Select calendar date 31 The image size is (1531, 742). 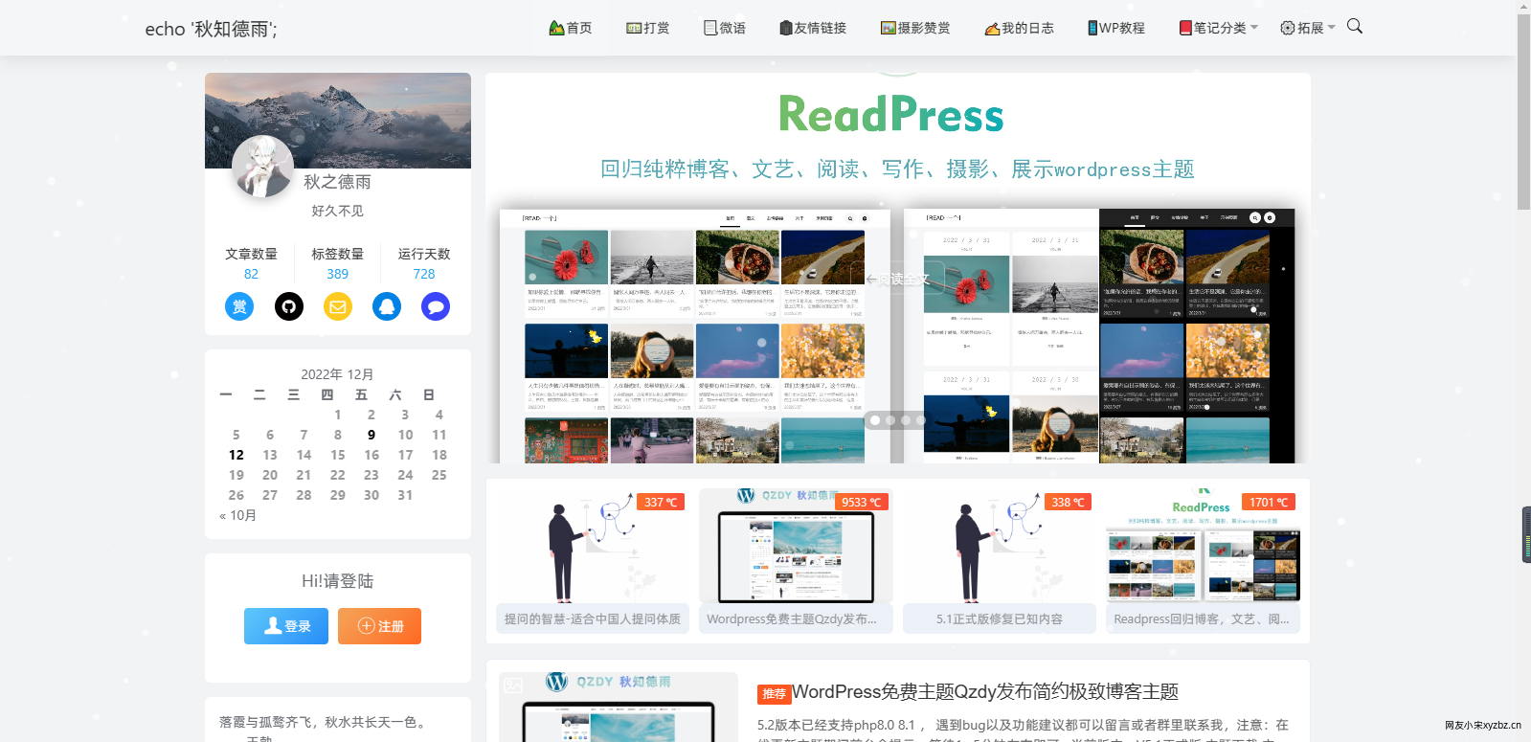[405, 495]
